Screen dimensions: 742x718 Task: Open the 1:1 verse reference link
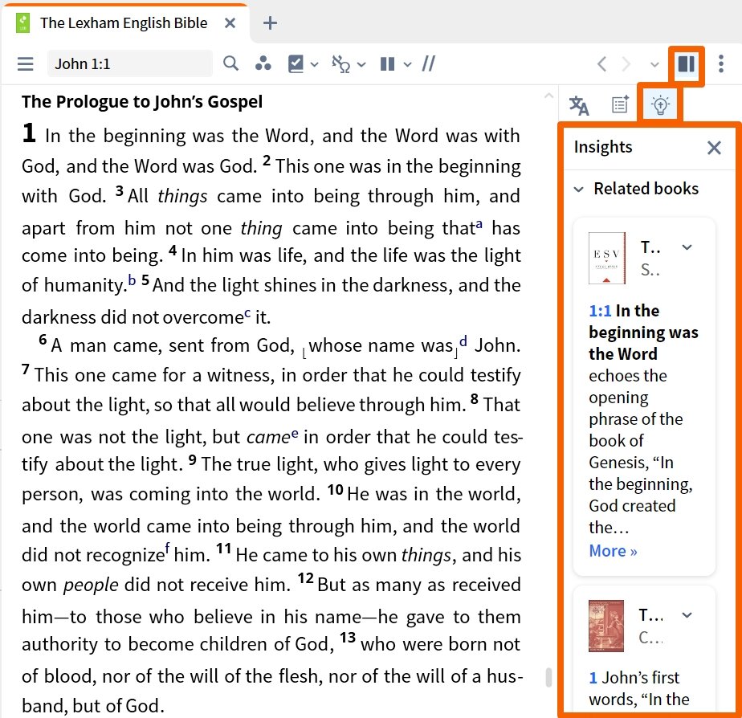pos(600,311)
